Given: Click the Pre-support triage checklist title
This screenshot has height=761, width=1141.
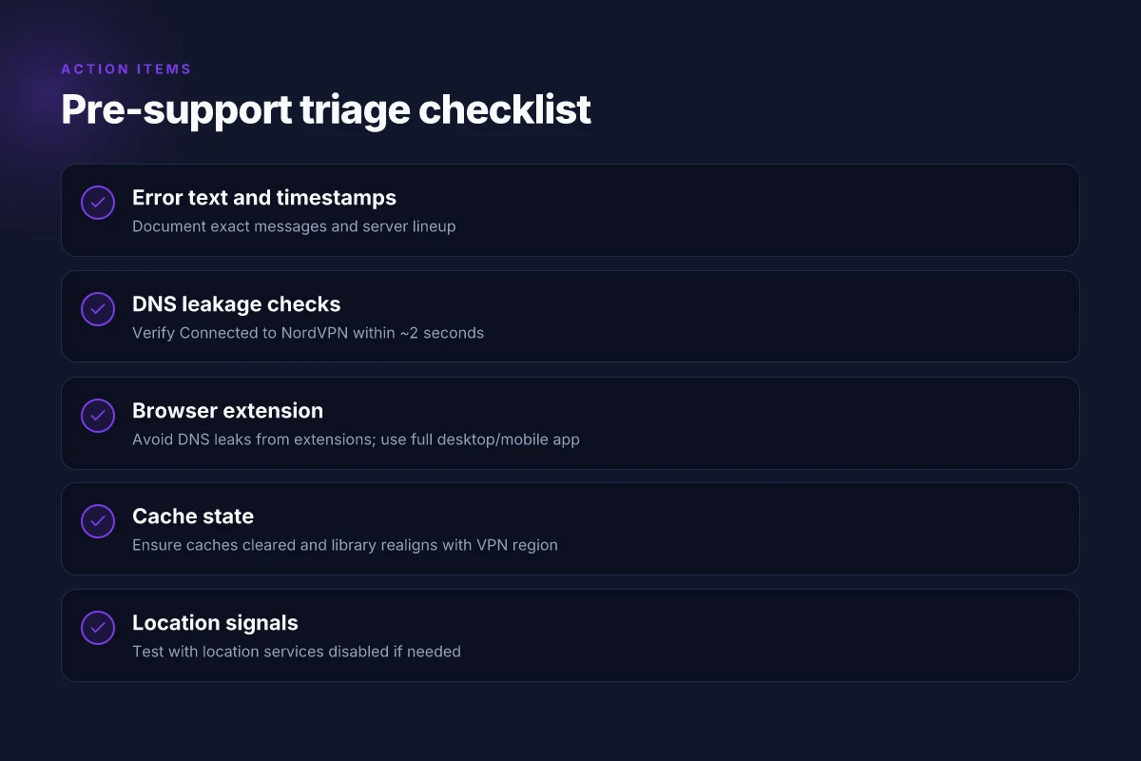Looking at the screenshot, I should pos(326,109).
